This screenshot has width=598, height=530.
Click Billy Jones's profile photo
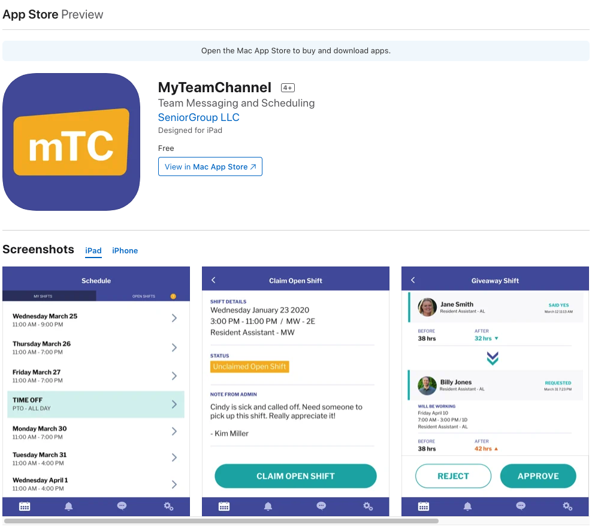427,386
